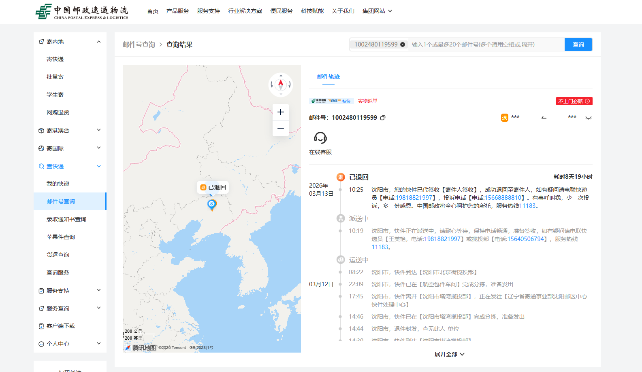Click the info icon on 不上门必赔

(x=587, y=101)
